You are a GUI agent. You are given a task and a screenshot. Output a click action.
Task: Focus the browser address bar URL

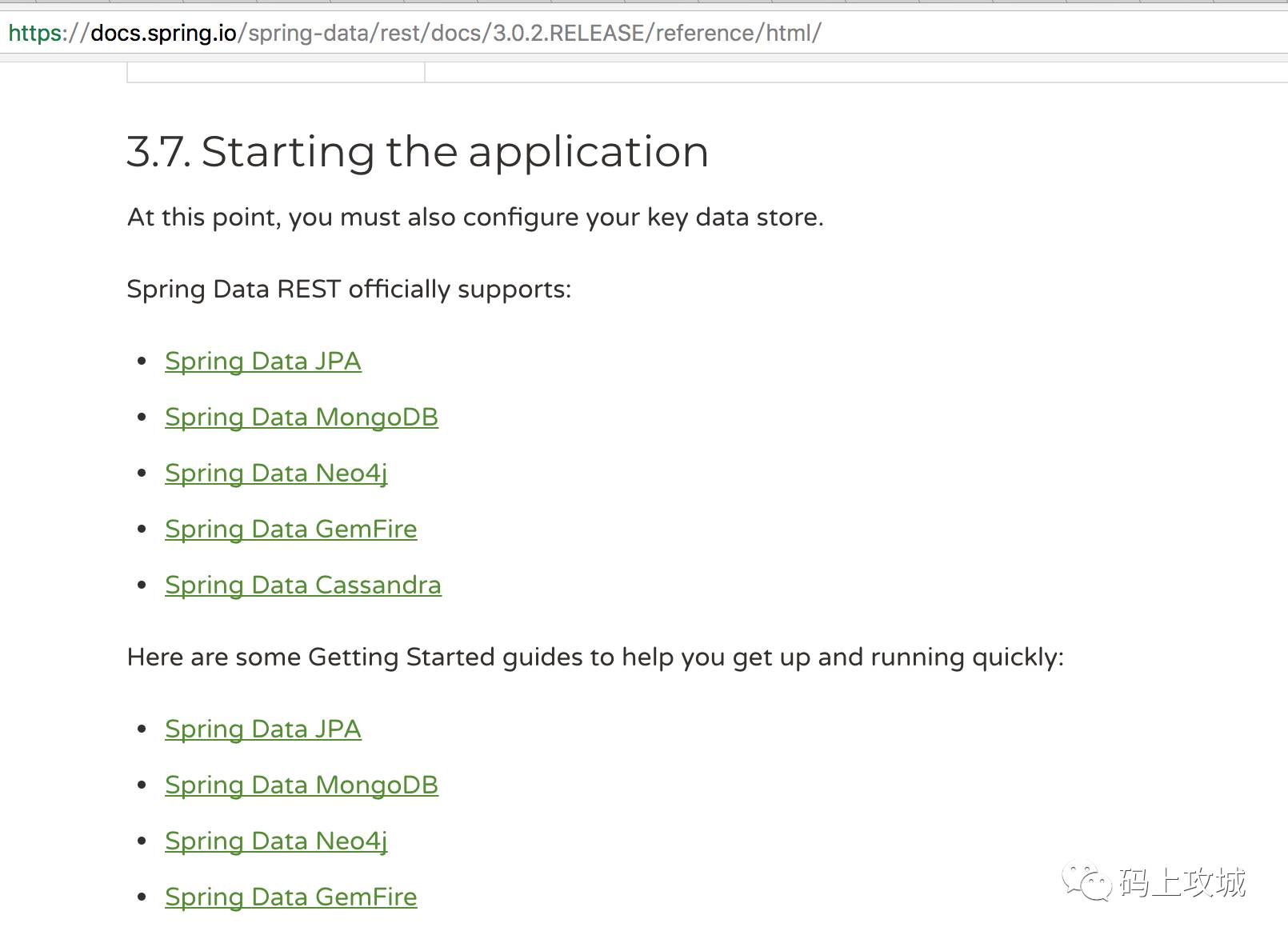pyautogui.click(x=960, y=33)
